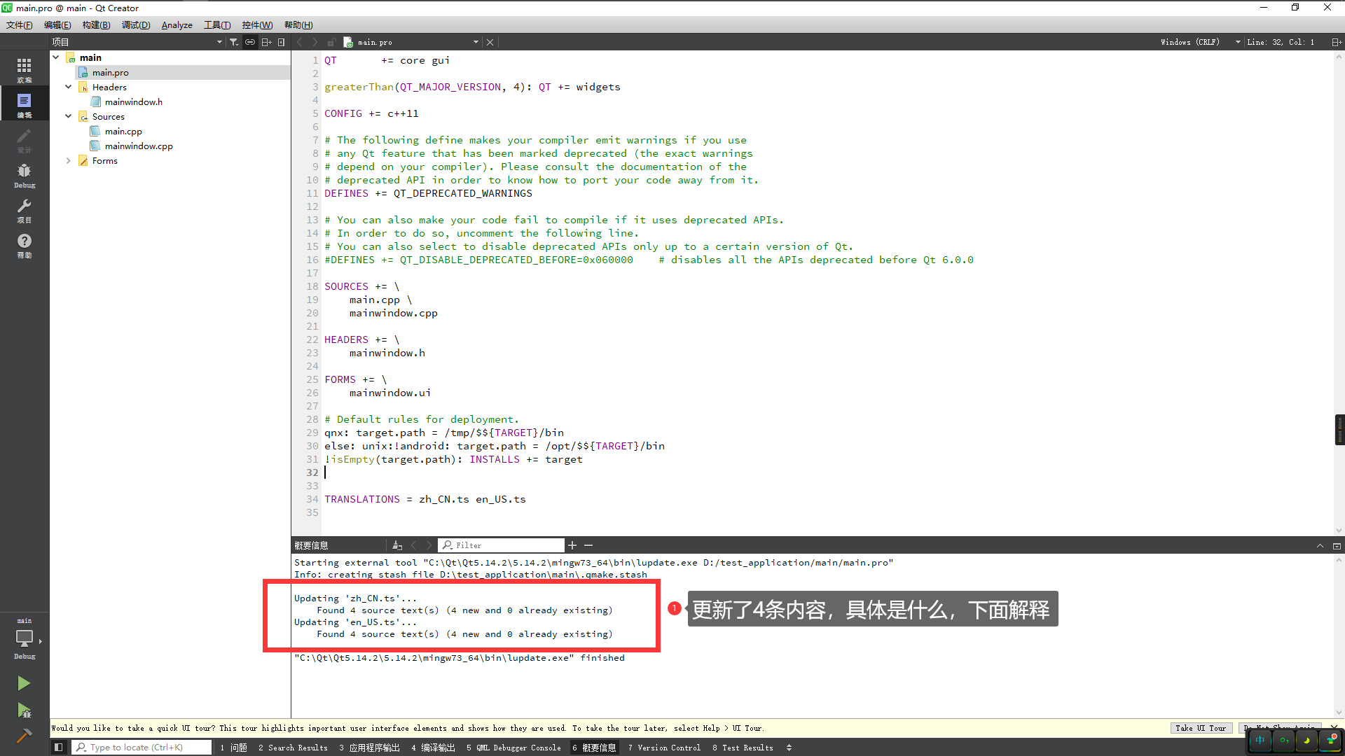1345x756 pixels.
Task: Start debugging with Run-Debug button
Action: pyautogui.click(x=24, y=710)
